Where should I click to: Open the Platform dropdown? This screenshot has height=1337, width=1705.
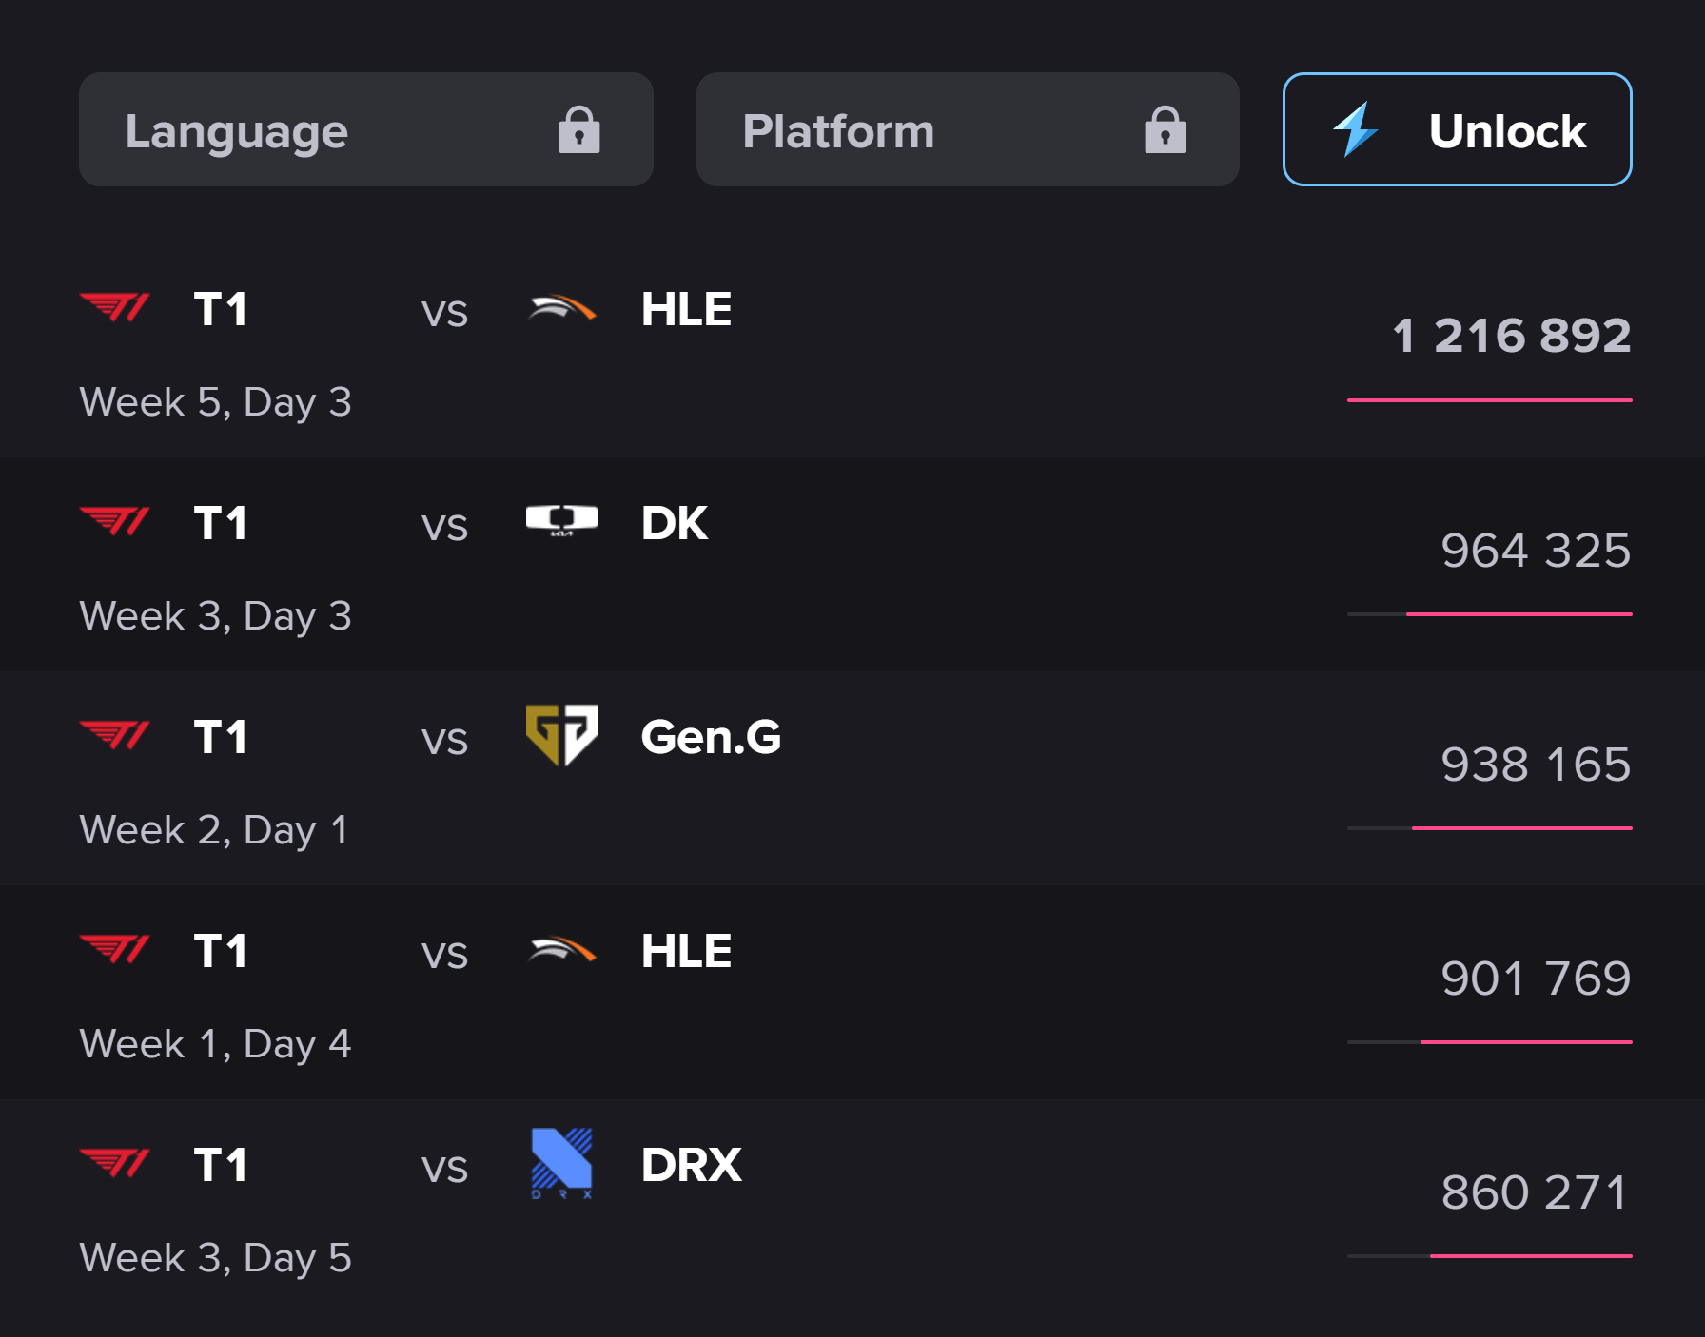tap(968, 129)
